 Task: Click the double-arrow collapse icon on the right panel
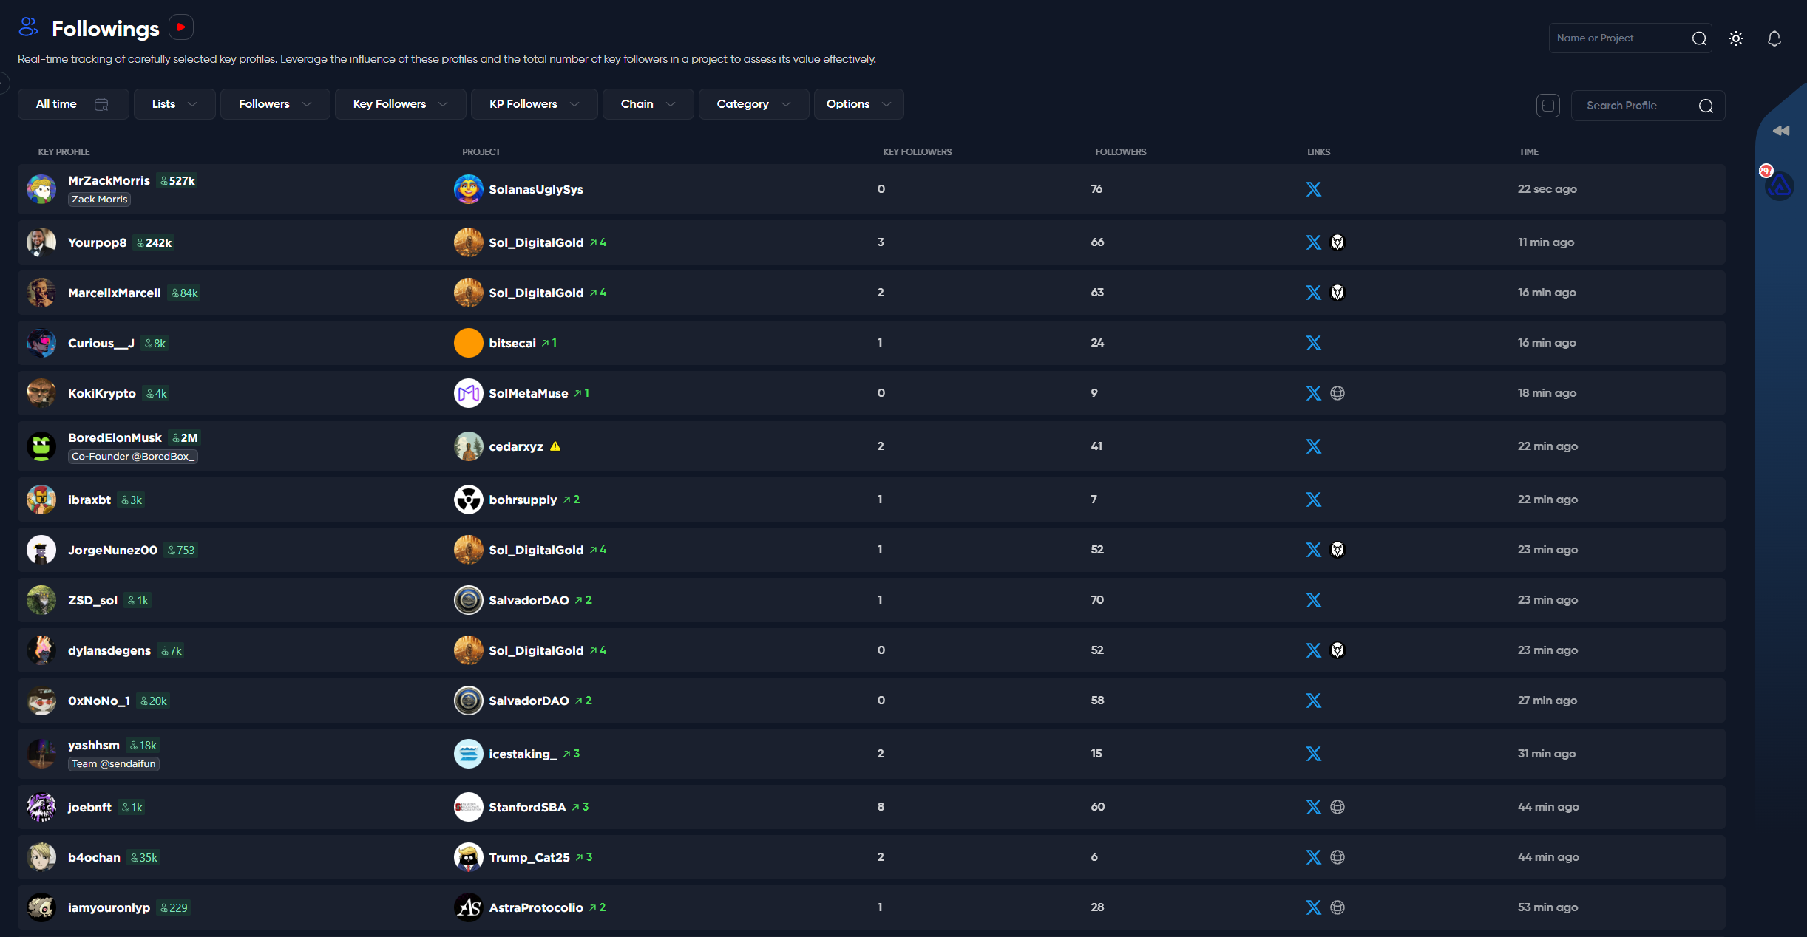click(1780, 131)
